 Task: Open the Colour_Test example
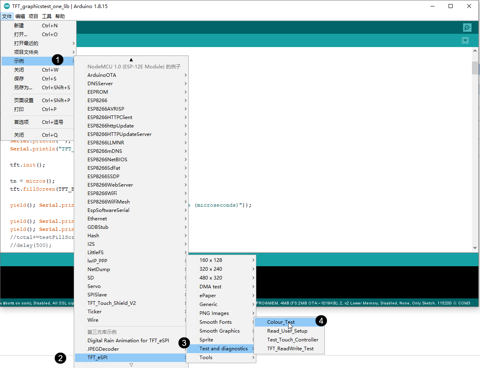point(289,322)
